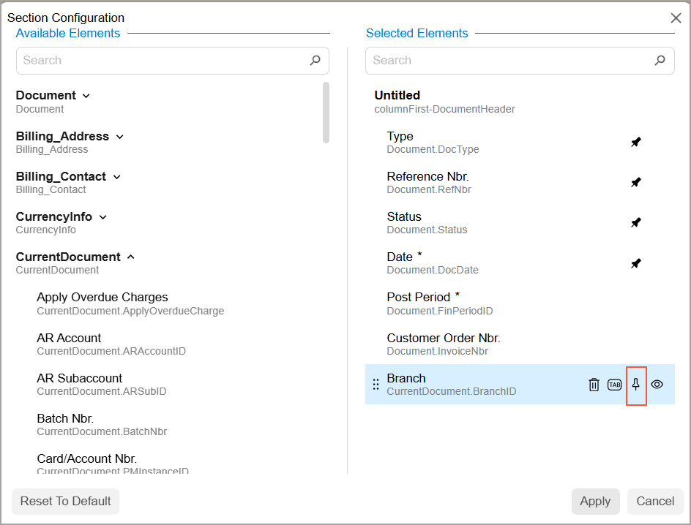Viewport: 691px width, 525px height.
Task: Unpin the Reference Nbr. field
Action: 636,183
